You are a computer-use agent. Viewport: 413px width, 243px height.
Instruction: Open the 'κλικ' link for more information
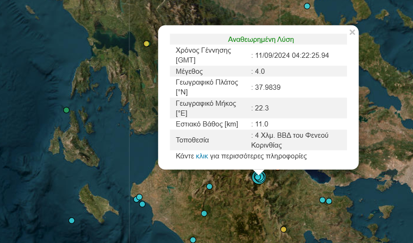(202, 156)
